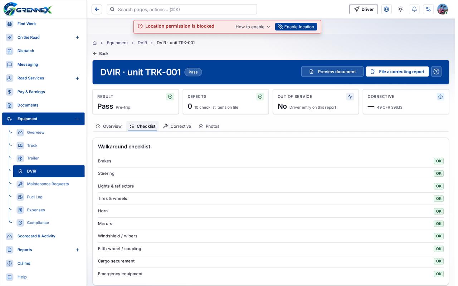Click the Driver role button
This screenshot has width=458, height=286.
coord(364,9)
